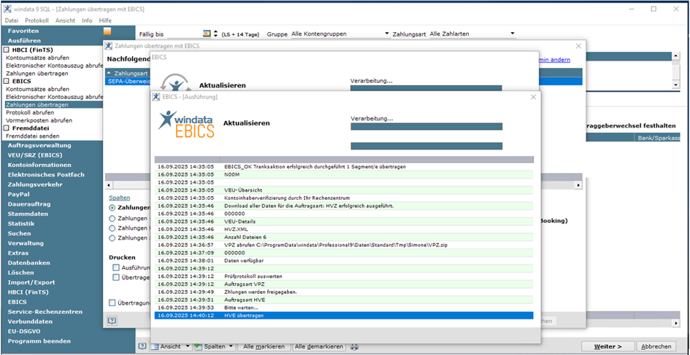This screenshot has height=355, width=690.
Task: Select the first Zahlungen radio button
Action: 112,208
